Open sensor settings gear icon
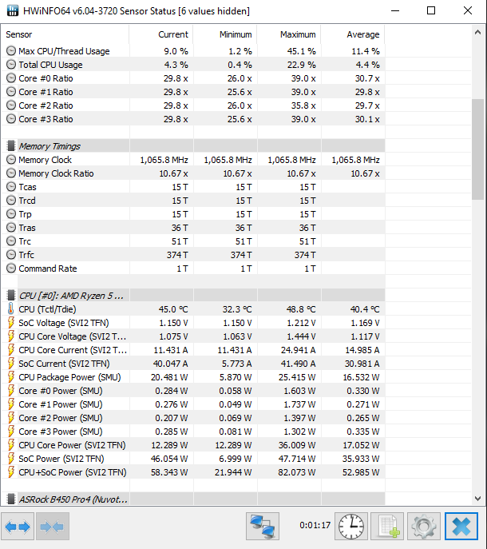This screenshot has width=487, height=549. (424, 526)
